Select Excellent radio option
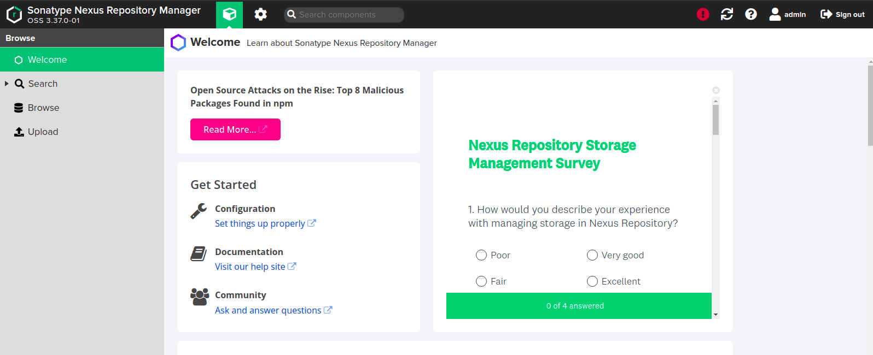873x355 pixels. click(x=592, y=281)
